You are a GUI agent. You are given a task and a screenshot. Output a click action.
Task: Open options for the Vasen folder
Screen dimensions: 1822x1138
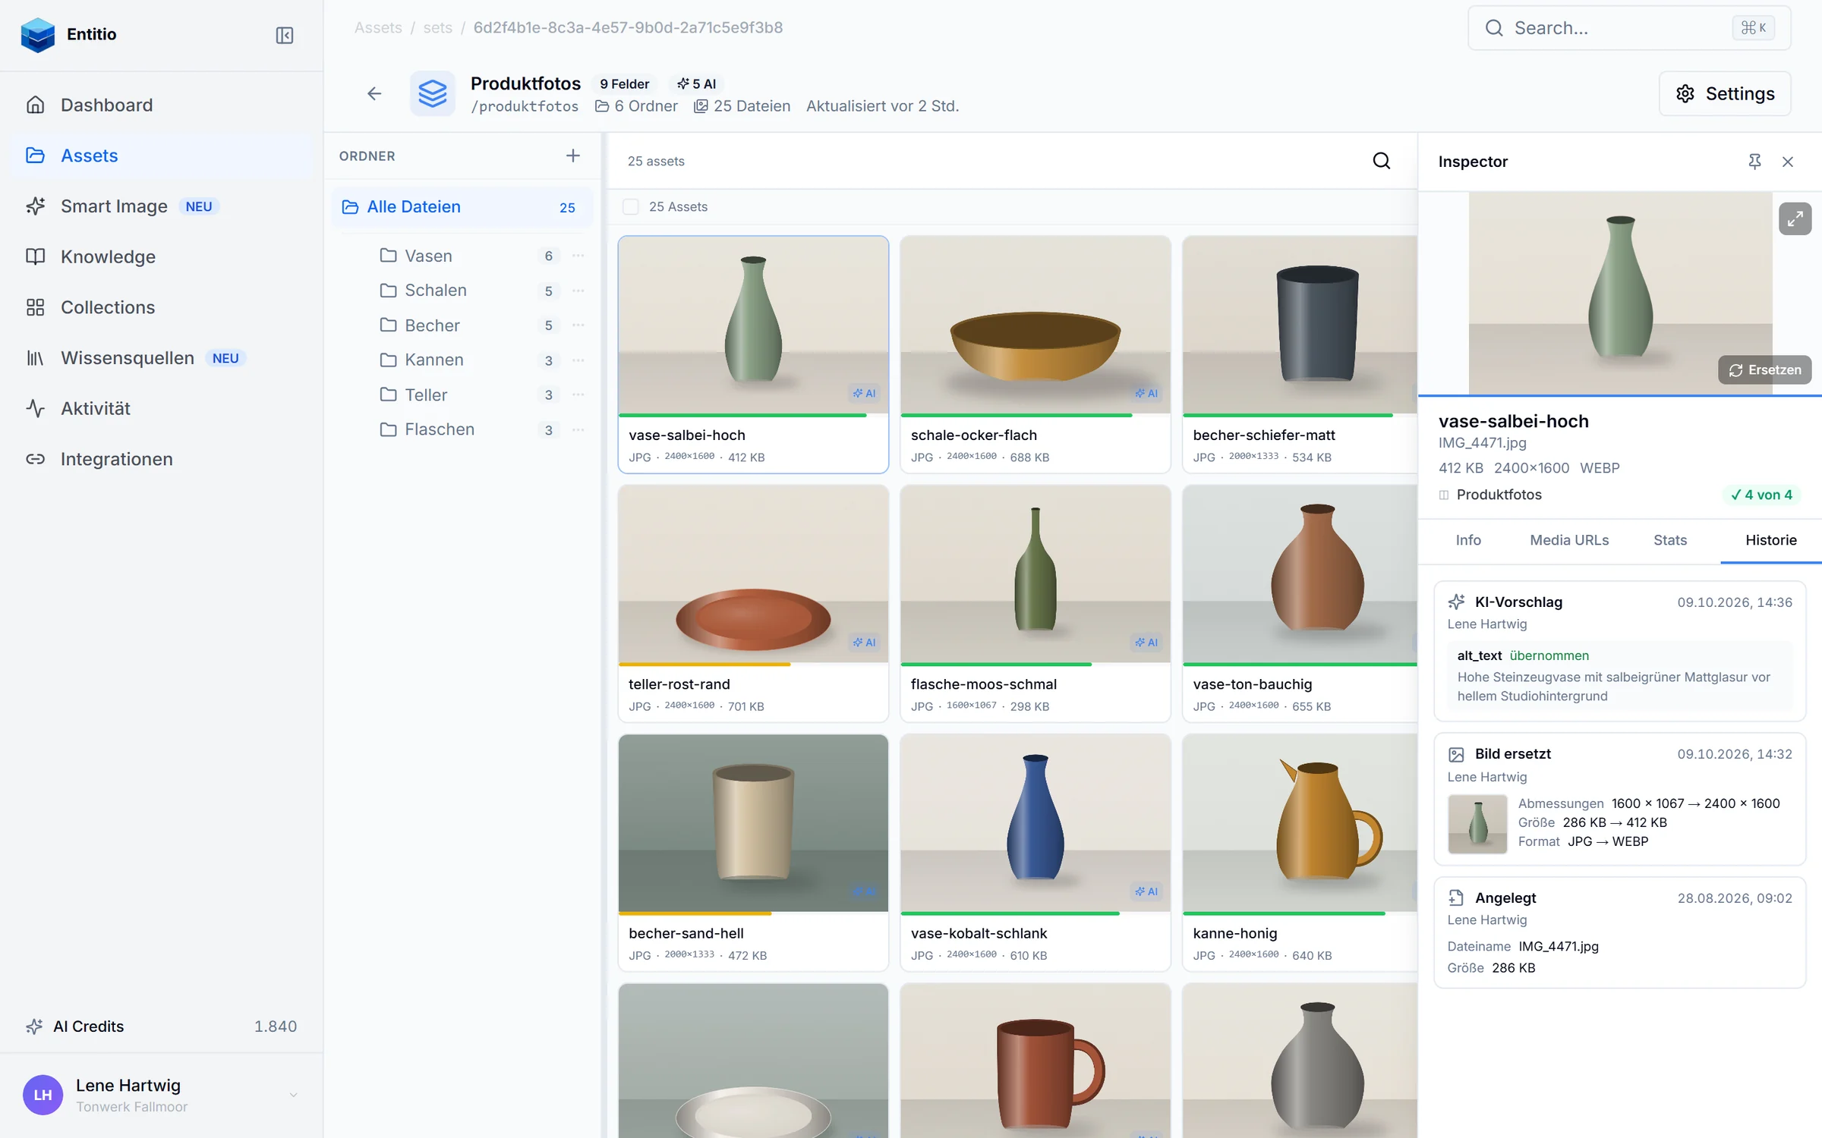(x=578, y=256)
